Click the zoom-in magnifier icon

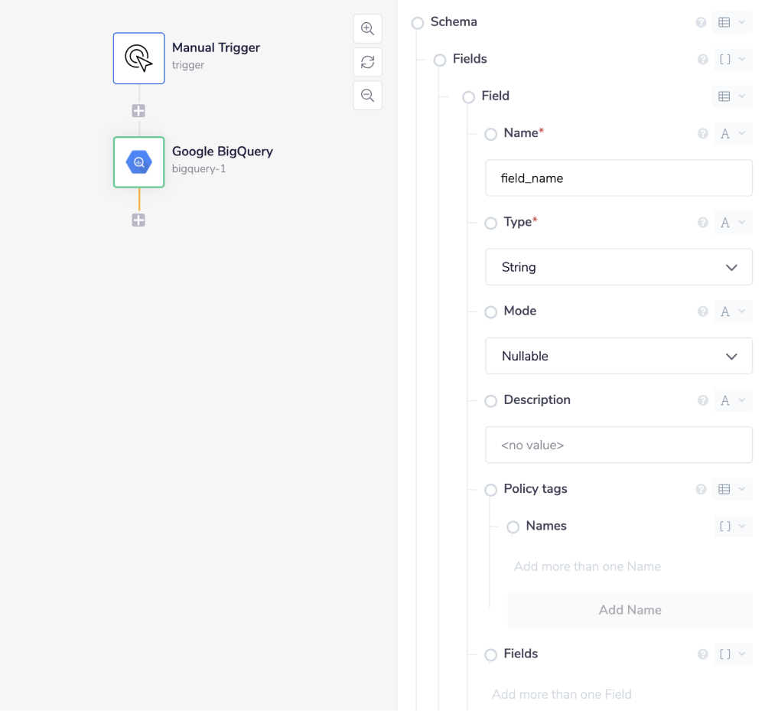pyautogui.click(x=367, y=28)
